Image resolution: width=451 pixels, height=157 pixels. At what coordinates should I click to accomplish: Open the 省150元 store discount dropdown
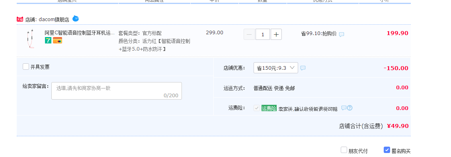click(275, 68)
